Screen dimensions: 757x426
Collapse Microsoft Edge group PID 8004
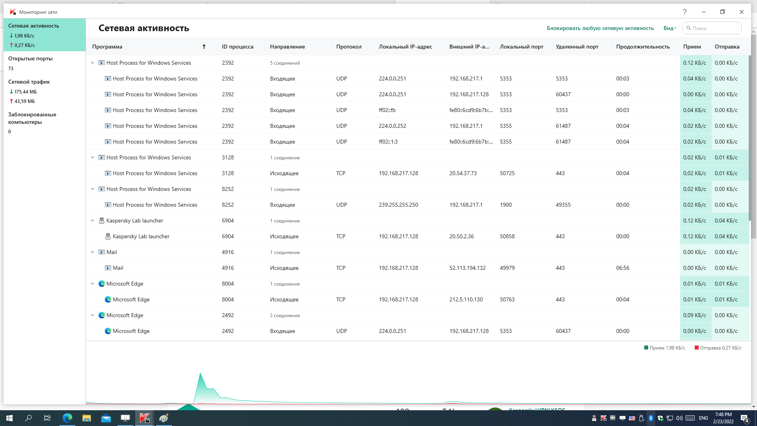tap(93, 284)
